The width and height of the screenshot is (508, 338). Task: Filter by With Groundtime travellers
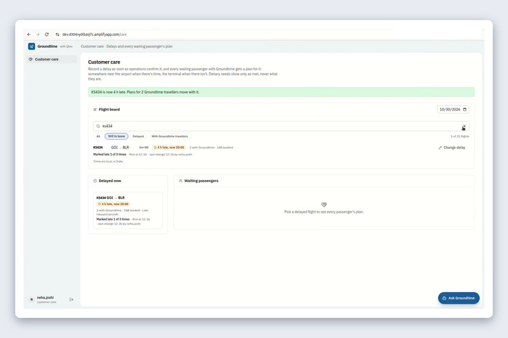click(170, 136)
